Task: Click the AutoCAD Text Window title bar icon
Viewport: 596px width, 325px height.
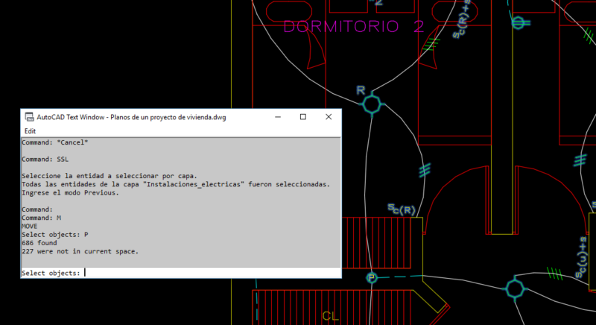Action: point(29,117)
